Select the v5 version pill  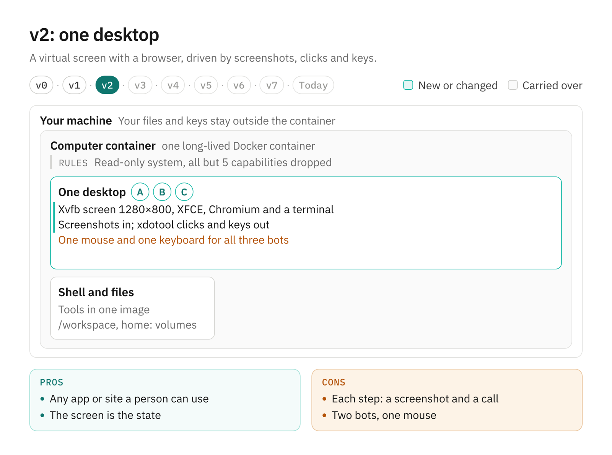(206, 85)
